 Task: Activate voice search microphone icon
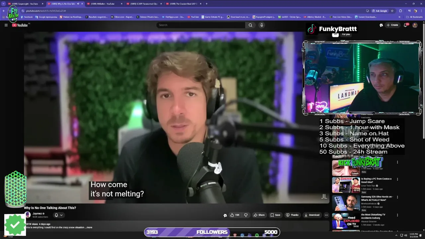(x=262, y=25)
